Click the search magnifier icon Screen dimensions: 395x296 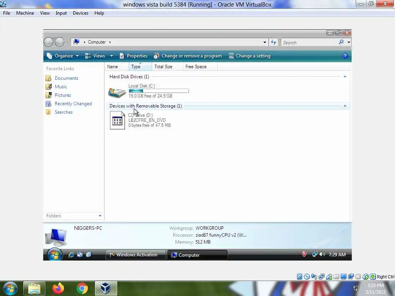click(x=341, y=42)
